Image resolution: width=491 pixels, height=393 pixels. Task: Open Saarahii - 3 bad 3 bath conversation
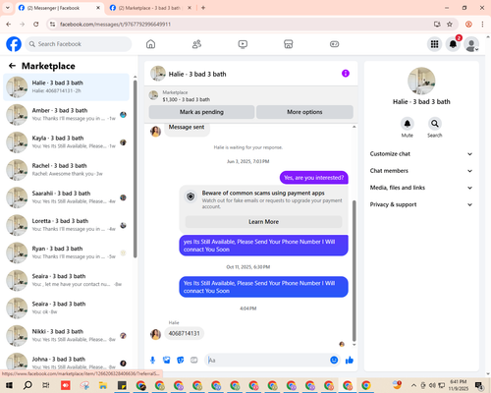click(66, 197)
